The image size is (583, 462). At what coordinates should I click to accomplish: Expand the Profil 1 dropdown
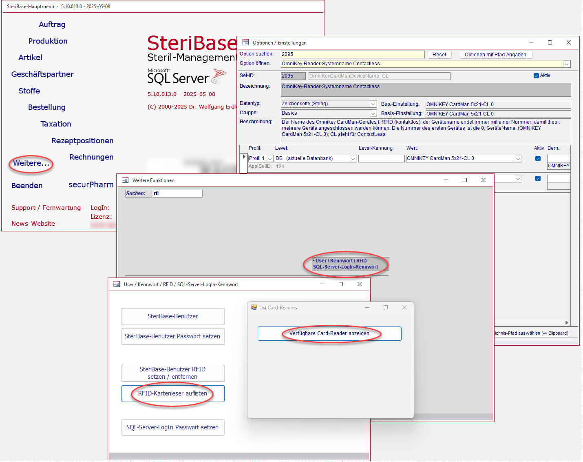(x=270, y=159)
